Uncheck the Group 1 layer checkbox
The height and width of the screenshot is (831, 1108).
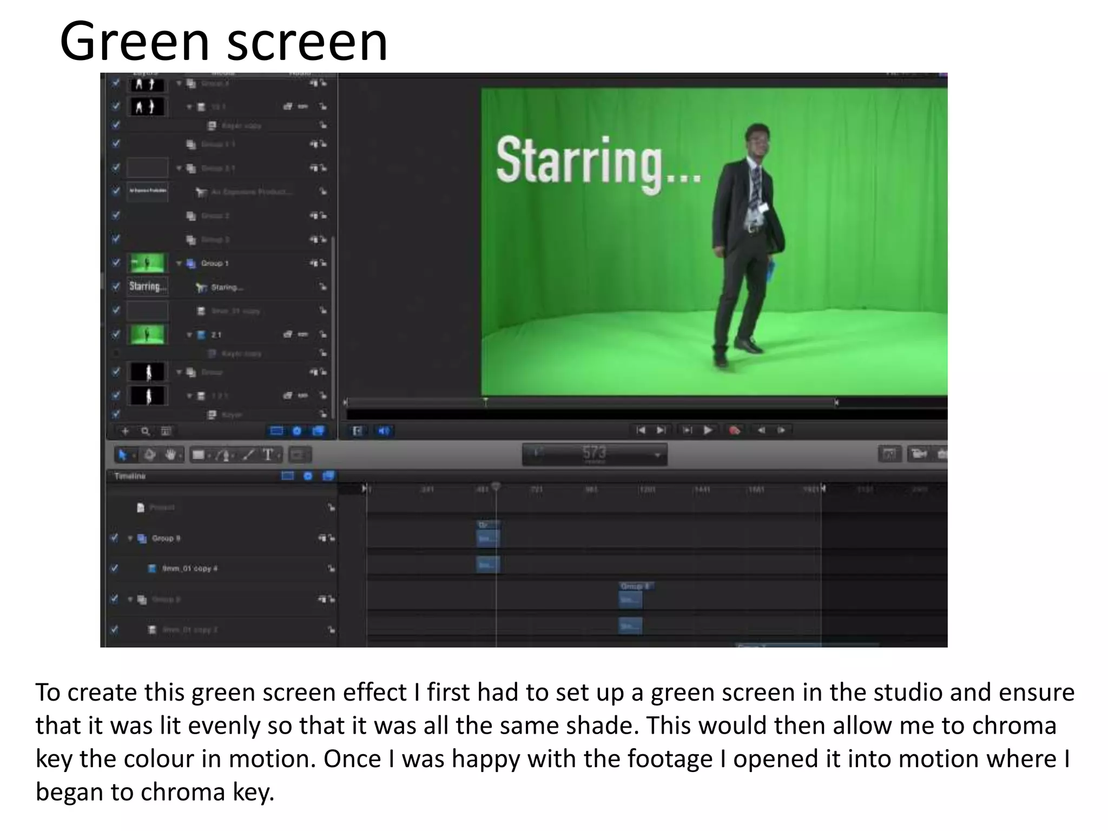click(116, 263)
